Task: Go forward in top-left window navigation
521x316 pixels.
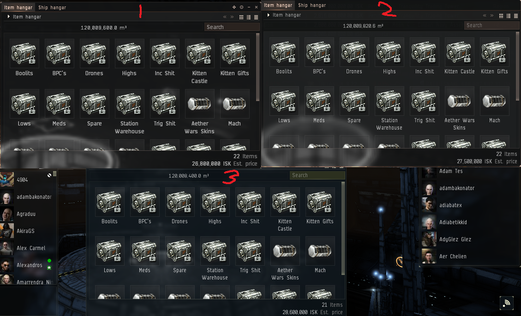Action: coord(232,17)
